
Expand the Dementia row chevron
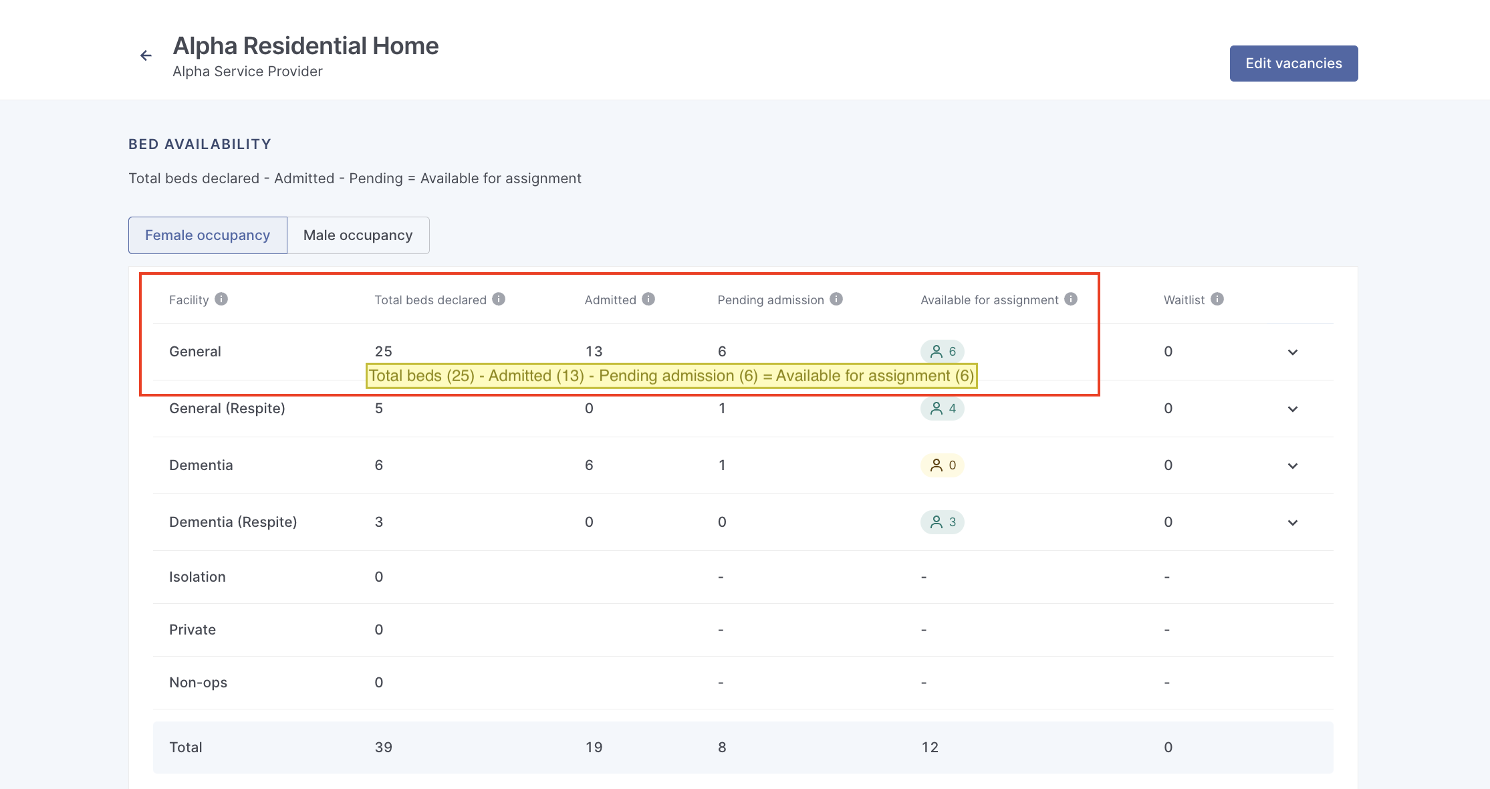tap(1293, 466)
